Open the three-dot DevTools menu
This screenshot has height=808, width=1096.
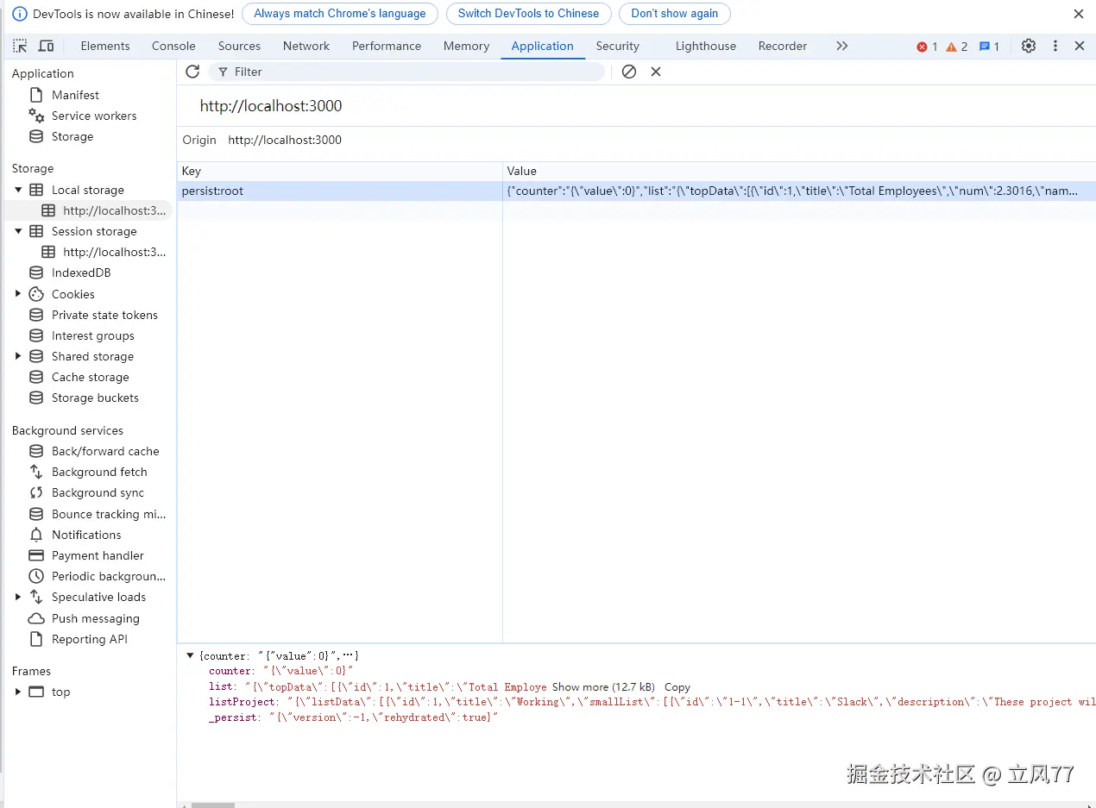point(1055,46)
